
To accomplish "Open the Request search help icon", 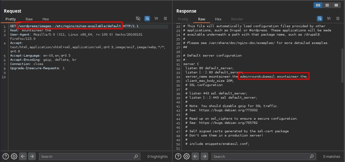I will [x=6, y=157].
